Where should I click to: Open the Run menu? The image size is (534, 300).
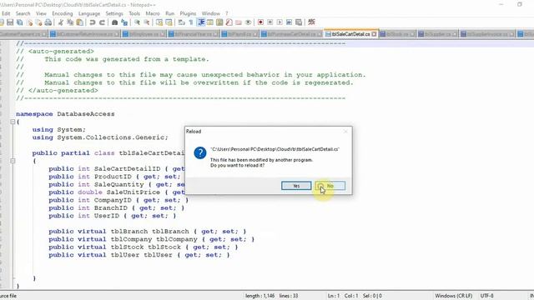pyautogui.click(x=169, y=13)
